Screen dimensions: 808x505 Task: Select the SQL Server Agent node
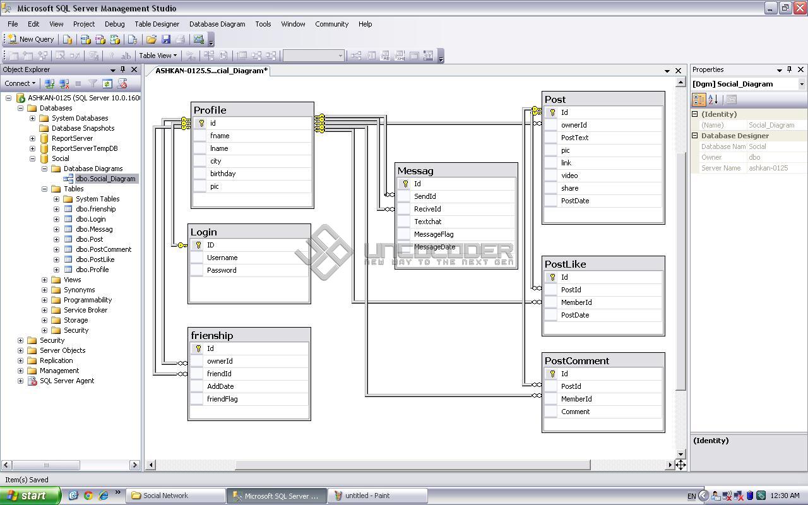(67, 381)
